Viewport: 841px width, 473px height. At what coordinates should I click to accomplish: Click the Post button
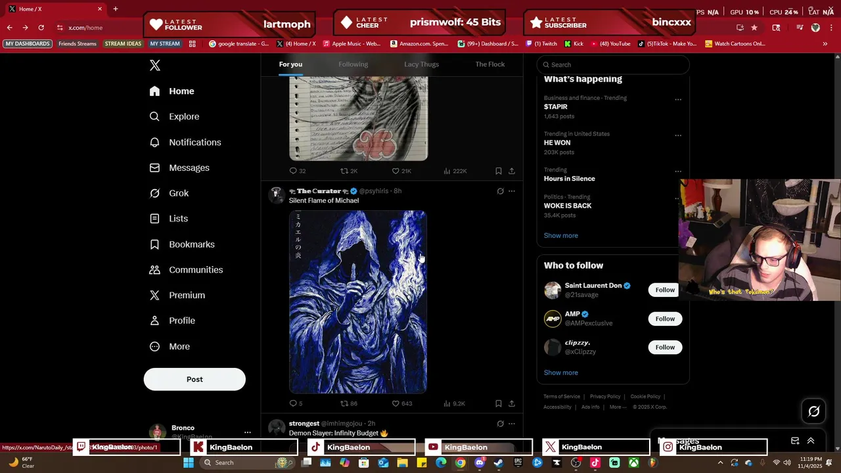coord(194,379)
